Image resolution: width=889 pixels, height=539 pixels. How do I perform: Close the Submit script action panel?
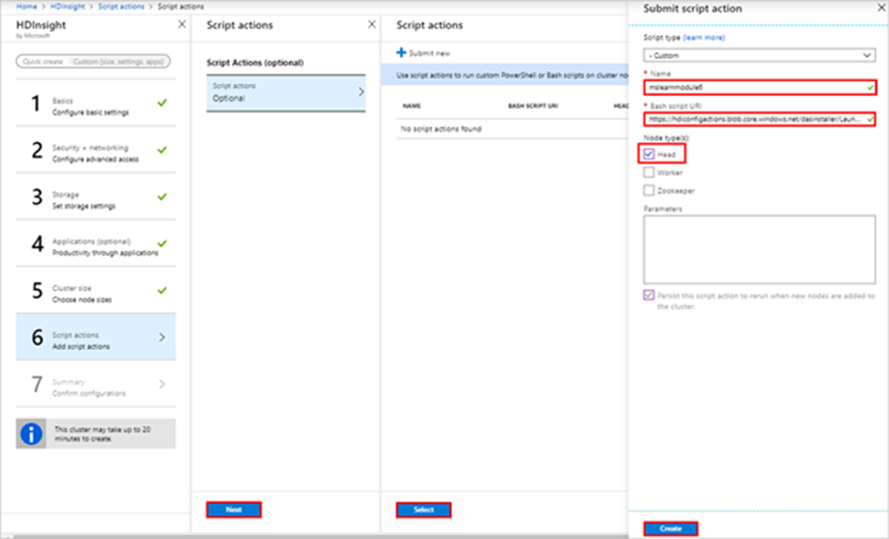tap(880, 8)
